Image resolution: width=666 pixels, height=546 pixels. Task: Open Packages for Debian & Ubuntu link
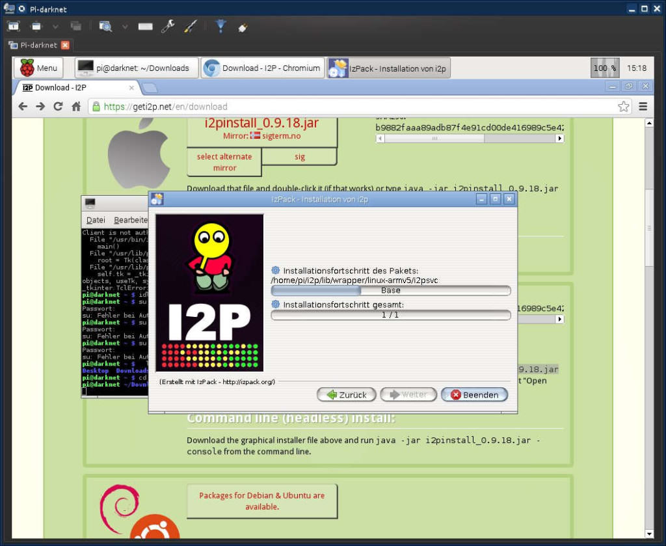(x=261, y=501)
